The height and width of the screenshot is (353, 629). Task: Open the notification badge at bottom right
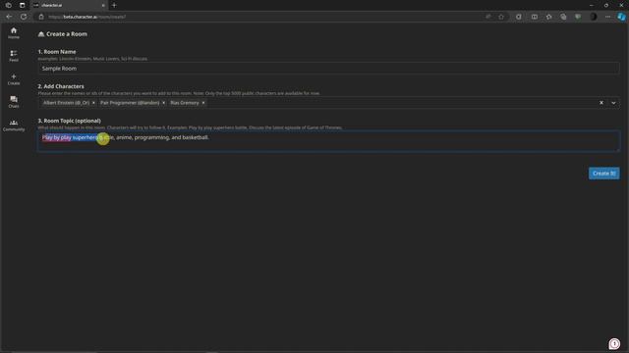[614, 344]
